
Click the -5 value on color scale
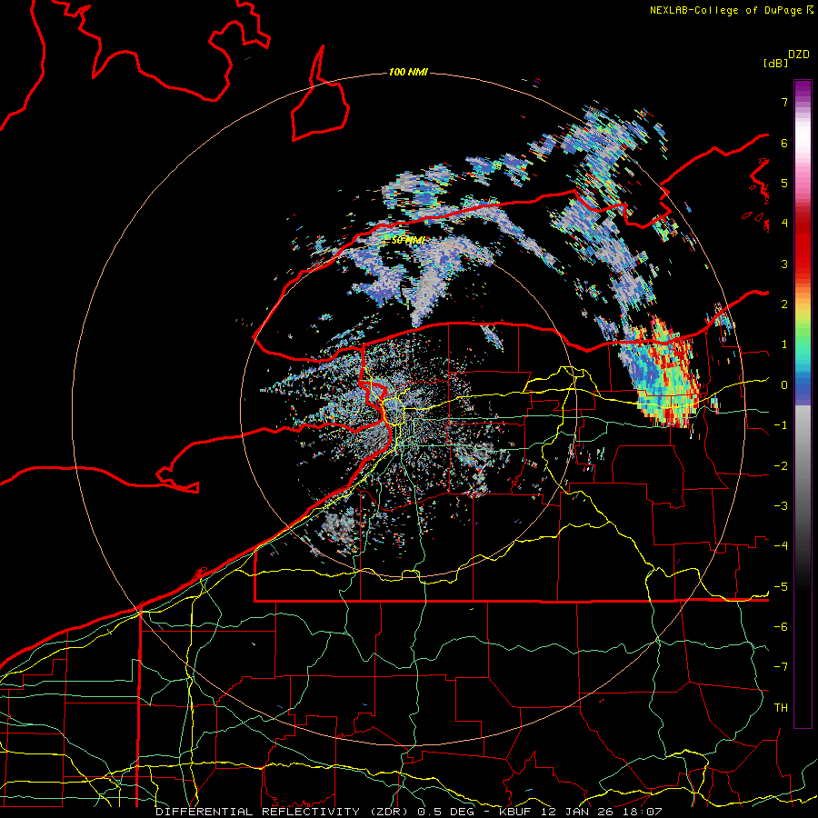[x=781, y=587]
